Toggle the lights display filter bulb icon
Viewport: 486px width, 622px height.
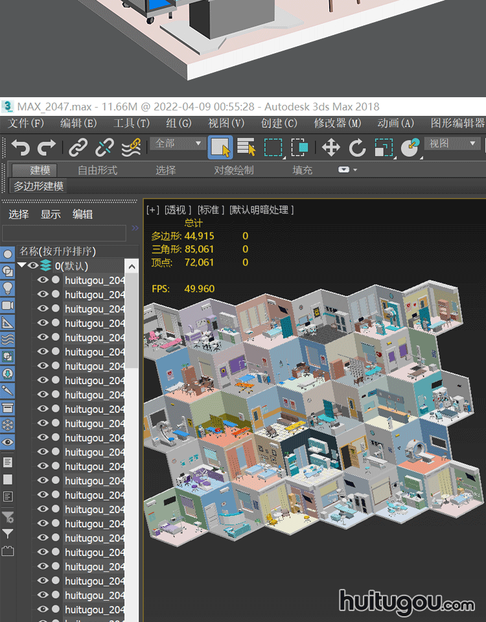coord(8,288)
